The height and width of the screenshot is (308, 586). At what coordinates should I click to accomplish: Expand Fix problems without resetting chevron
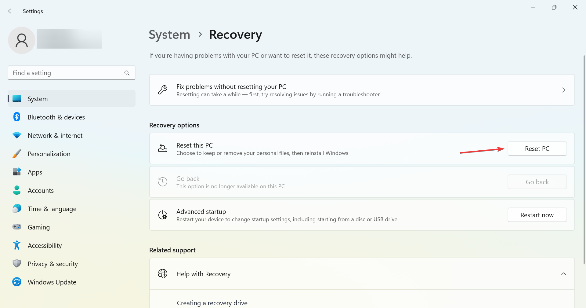point(563,90)
